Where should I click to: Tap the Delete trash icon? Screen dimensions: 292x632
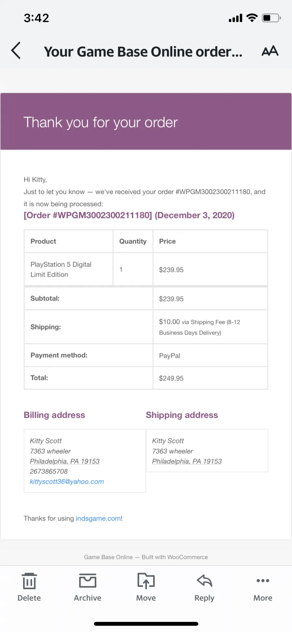[29, 581]
